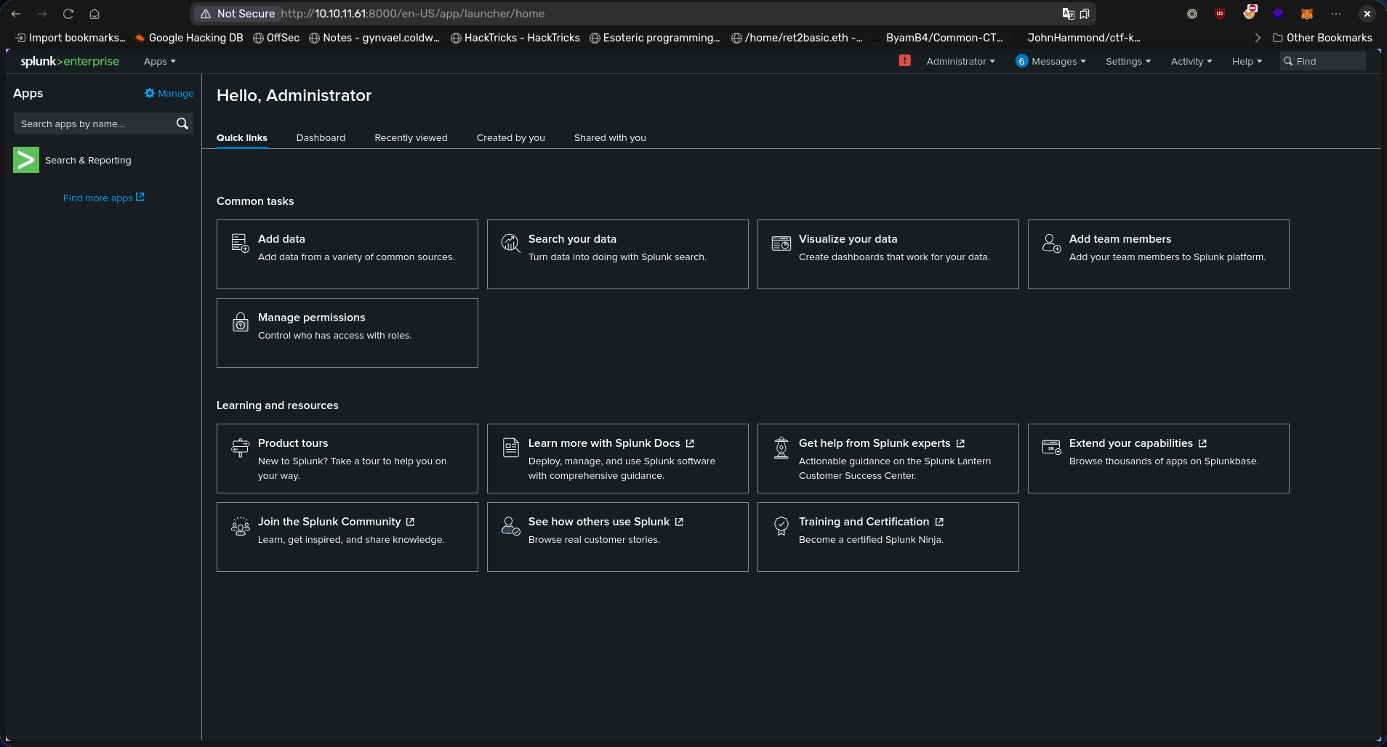Select the Shared with you tab
Screen dimensions: 1387x747
click(x=610, y=137)
